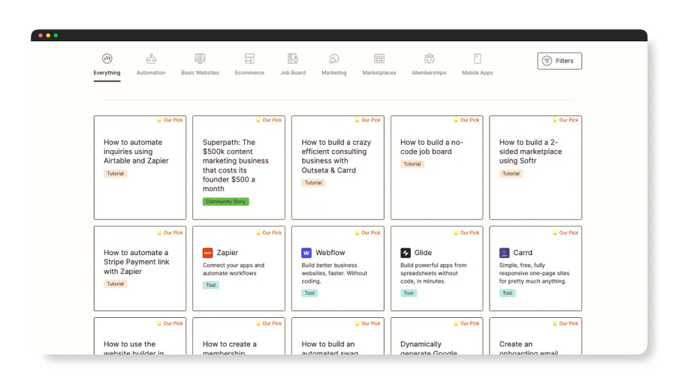Open 'How to use the website builder' card
This screenshot has height=384, width=679.
[140, 337]
